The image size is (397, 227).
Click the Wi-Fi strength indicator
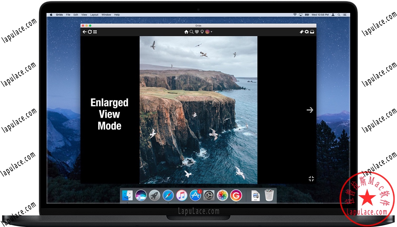pyautogui.click(x=295, y=15)
